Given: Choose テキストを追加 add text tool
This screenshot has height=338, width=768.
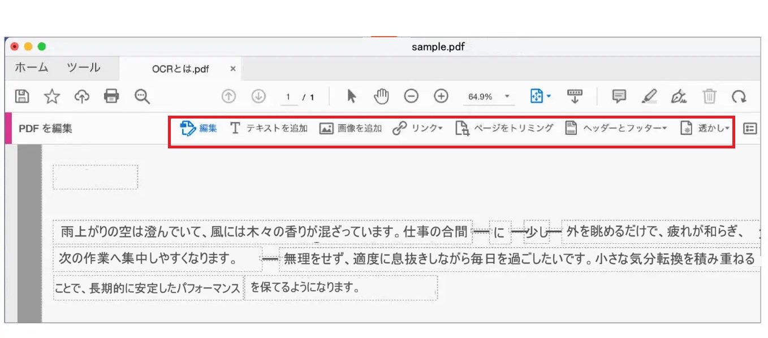Looking at the screenshot, I should click(x=269, y=128).
